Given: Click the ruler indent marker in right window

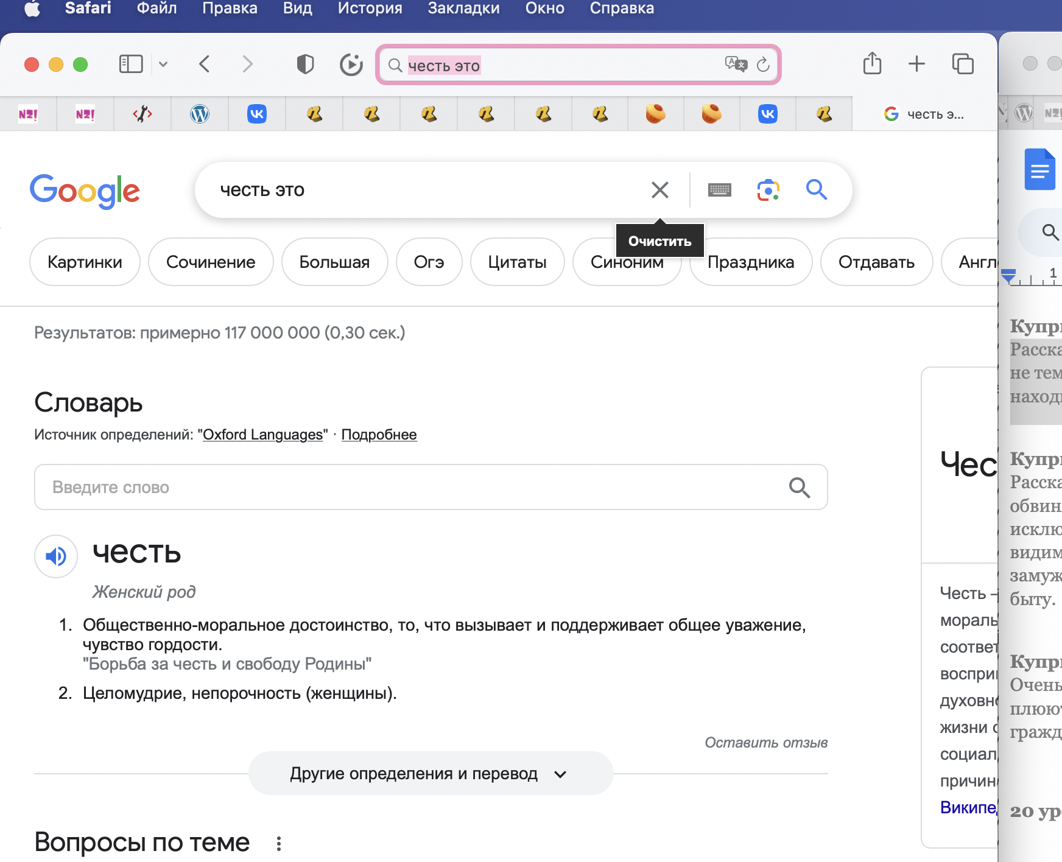Looking at the screenshot, I should click(1008, 276).
